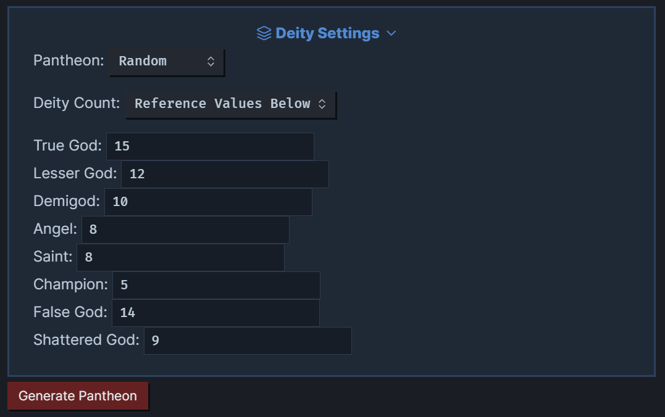The width and height of the screenshot is (665, 417).
Task: Click the Reference Values Below selector
Action: click(x=222, y=104)
